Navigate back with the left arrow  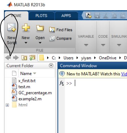(x=8, y=58)
